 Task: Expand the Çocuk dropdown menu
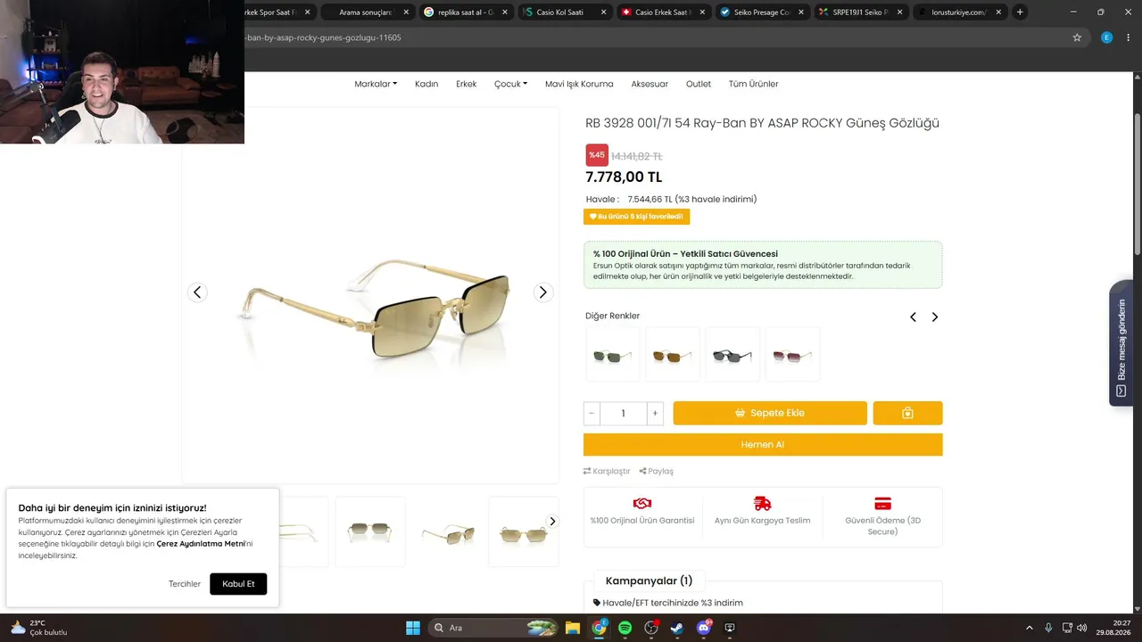tap(511, 84)
